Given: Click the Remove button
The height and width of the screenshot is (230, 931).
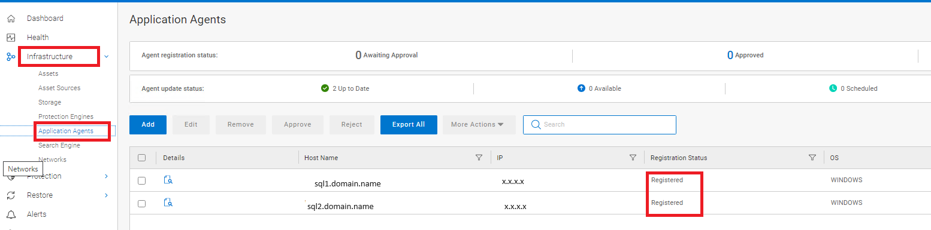Looking at the screenshot, I should [x=241, y=125].
